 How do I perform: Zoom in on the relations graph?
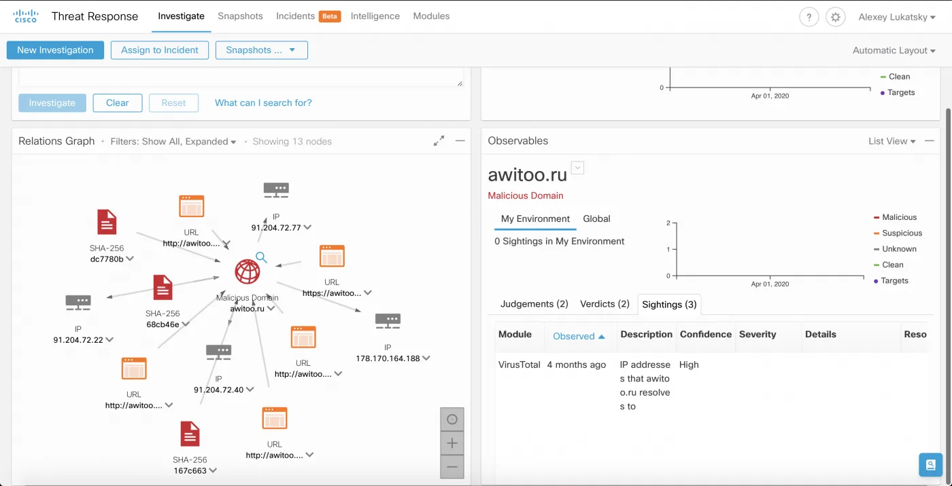coord(452,443)
